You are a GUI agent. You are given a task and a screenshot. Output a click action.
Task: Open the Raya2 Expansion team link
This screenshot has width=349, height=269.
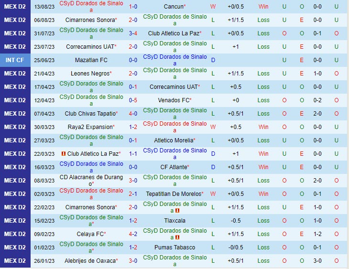tap(90, 127)
